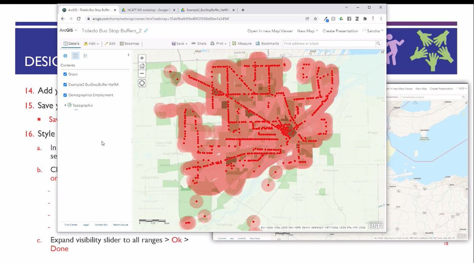This screenshot has height=263, width=474.
Task: Click the Find my location button
Action: click(x=142, y=83)
